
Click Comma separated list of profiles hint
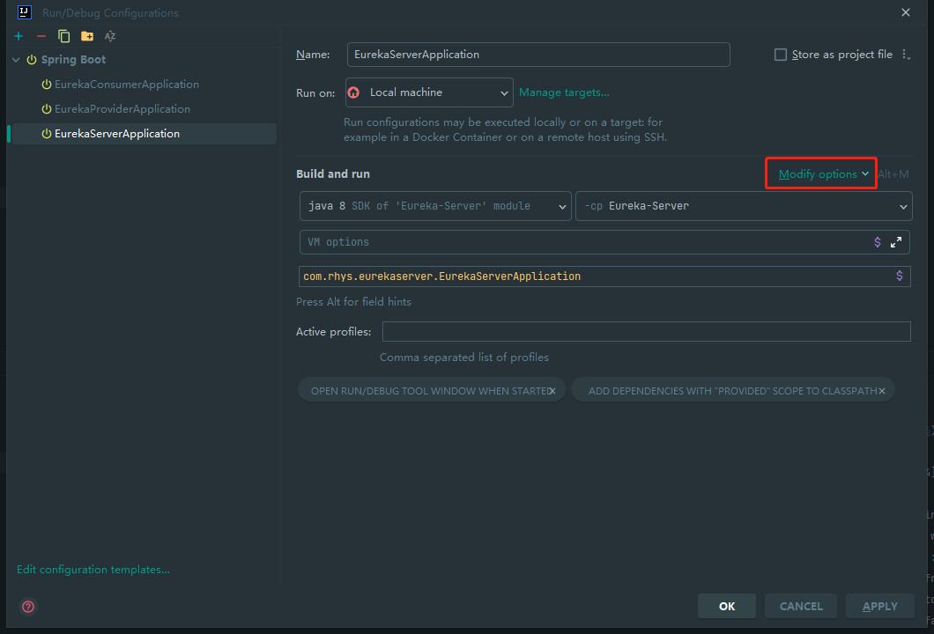click(x=464, y=358)
